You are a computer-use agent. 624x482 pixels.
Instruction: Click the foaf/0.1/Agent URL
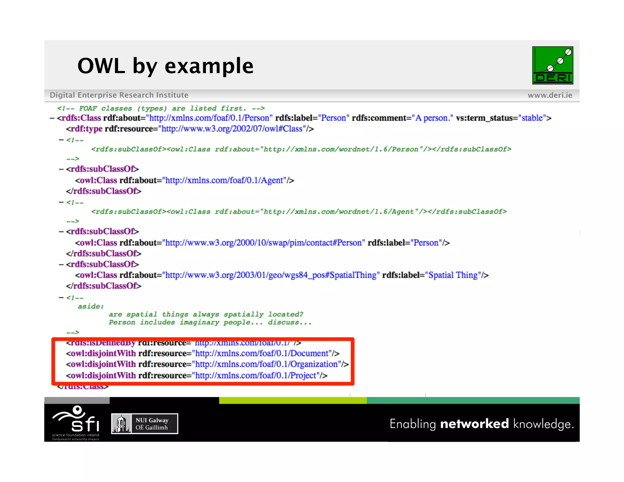coord(224,180)
